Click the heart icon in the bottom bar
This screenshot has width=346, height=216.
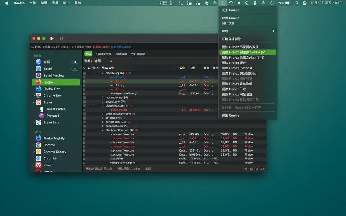(x=262, y=169)
